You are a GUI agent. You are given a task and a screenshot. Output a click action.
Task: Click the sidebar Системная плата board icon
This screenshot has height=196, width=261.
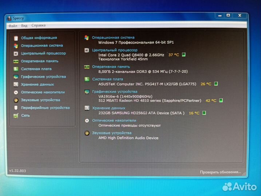pyautogui.click(x=16, y=69)
